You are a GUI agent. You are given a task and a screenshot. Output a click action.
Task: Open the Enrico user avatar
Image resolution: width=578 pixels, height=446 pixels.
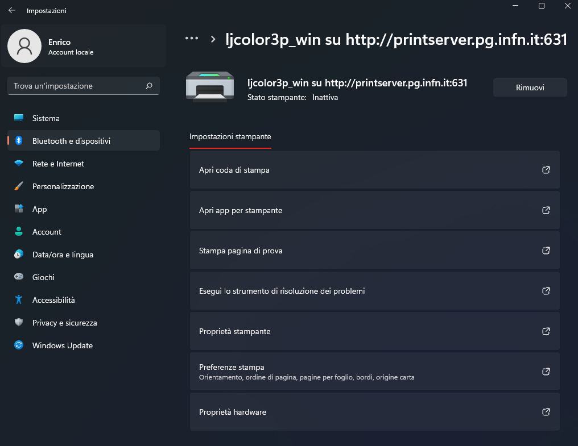[x=24, y=46]
